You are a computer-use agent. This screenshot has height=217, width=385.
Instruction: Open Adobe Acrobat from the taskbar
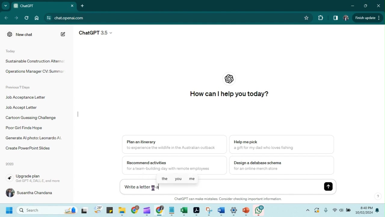[x=196, y=210]
